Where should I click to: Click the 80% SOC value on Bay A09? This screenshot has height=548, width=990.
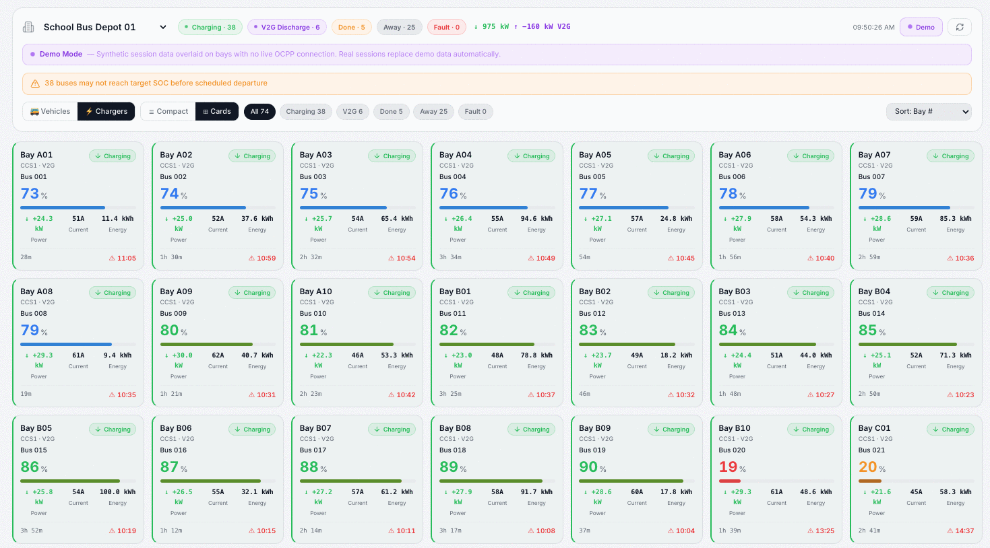pos(173,331)
